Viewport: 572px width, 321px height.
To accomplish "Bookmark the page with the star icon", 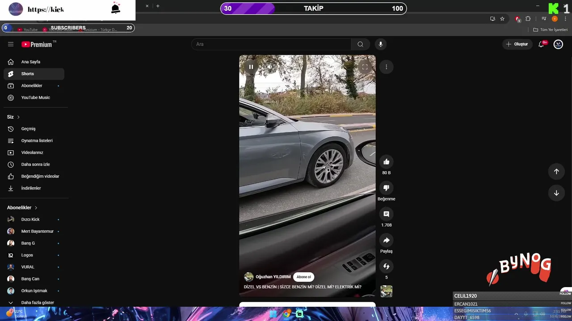I will pyautogui.click(x=502, y=19).
